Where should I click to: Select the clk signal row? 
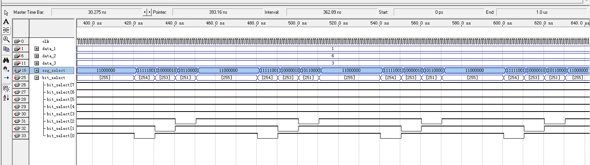(46, 41)
